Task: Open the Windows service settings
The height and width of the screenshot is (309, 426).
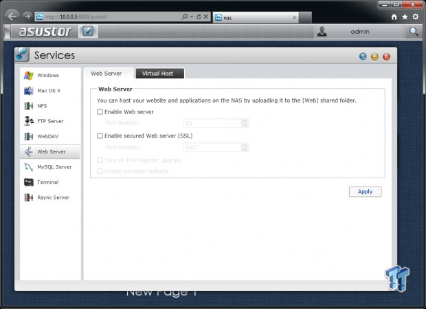Action: [50, 75]
